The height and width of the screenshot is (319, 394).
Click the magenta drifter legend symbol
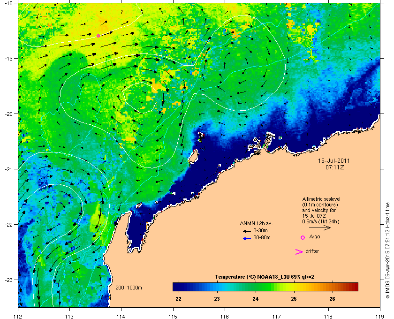pos(299,252)
